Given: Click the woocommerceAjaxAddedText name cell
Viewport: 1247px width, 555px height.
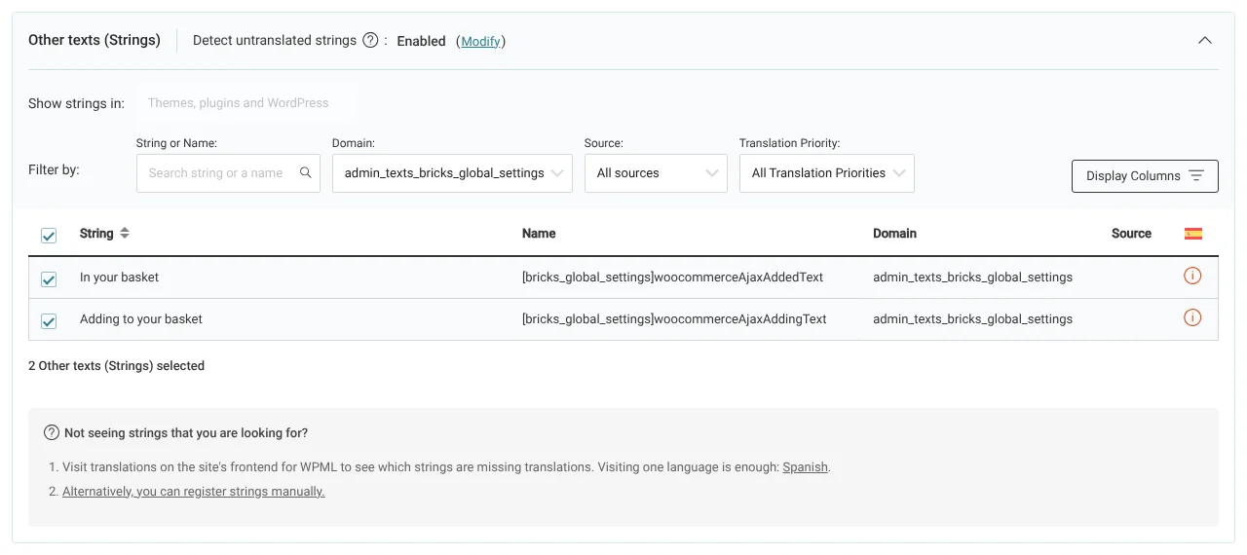Looking at the screenshot, I should pos(672,277).
